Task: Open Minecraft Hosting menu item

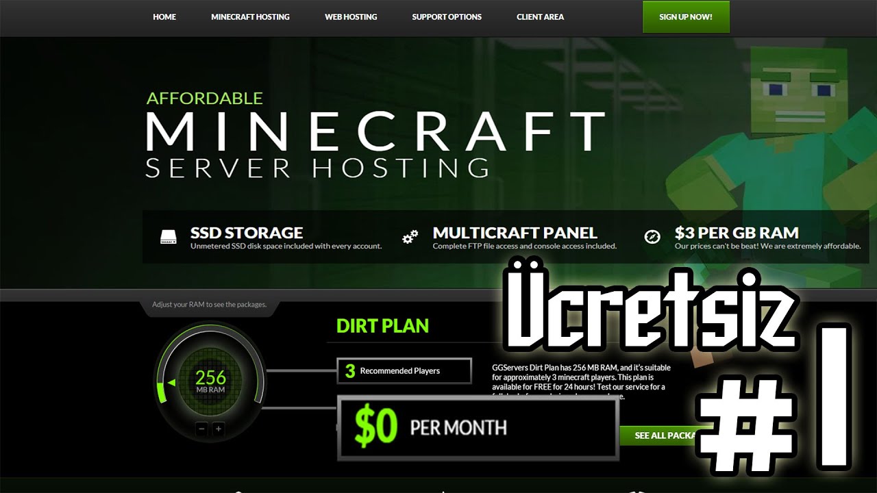Action: click(x=250, y=17)
